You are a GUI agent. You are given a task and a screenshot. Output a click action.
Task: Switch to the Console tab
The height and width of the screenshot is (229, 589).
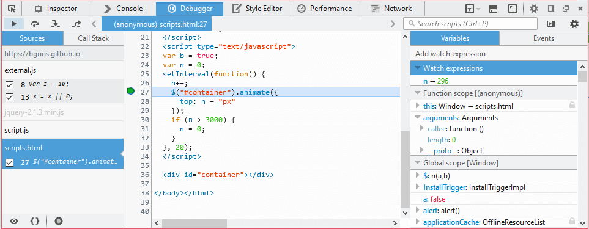coord(123,9)
